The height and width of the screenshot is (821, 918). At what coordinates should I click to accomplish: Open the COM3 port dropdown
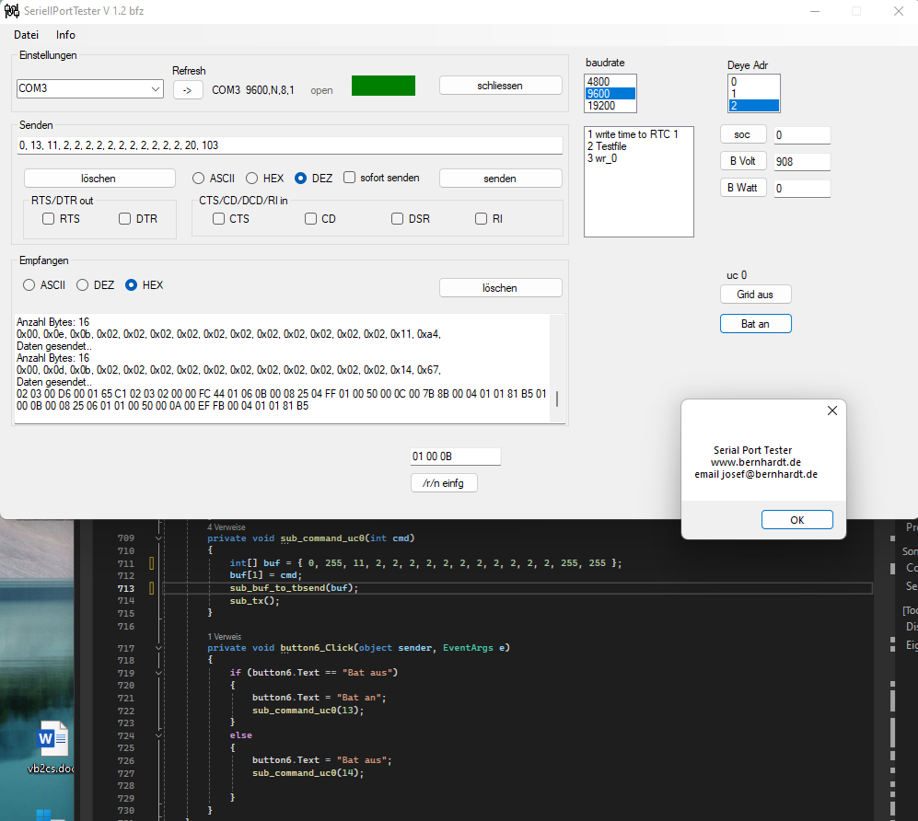(x=155, y=89)
